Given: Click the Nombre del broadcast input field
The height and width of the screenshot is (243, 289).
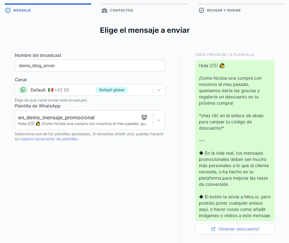Looking at the screenshot, I should [89, 66].
